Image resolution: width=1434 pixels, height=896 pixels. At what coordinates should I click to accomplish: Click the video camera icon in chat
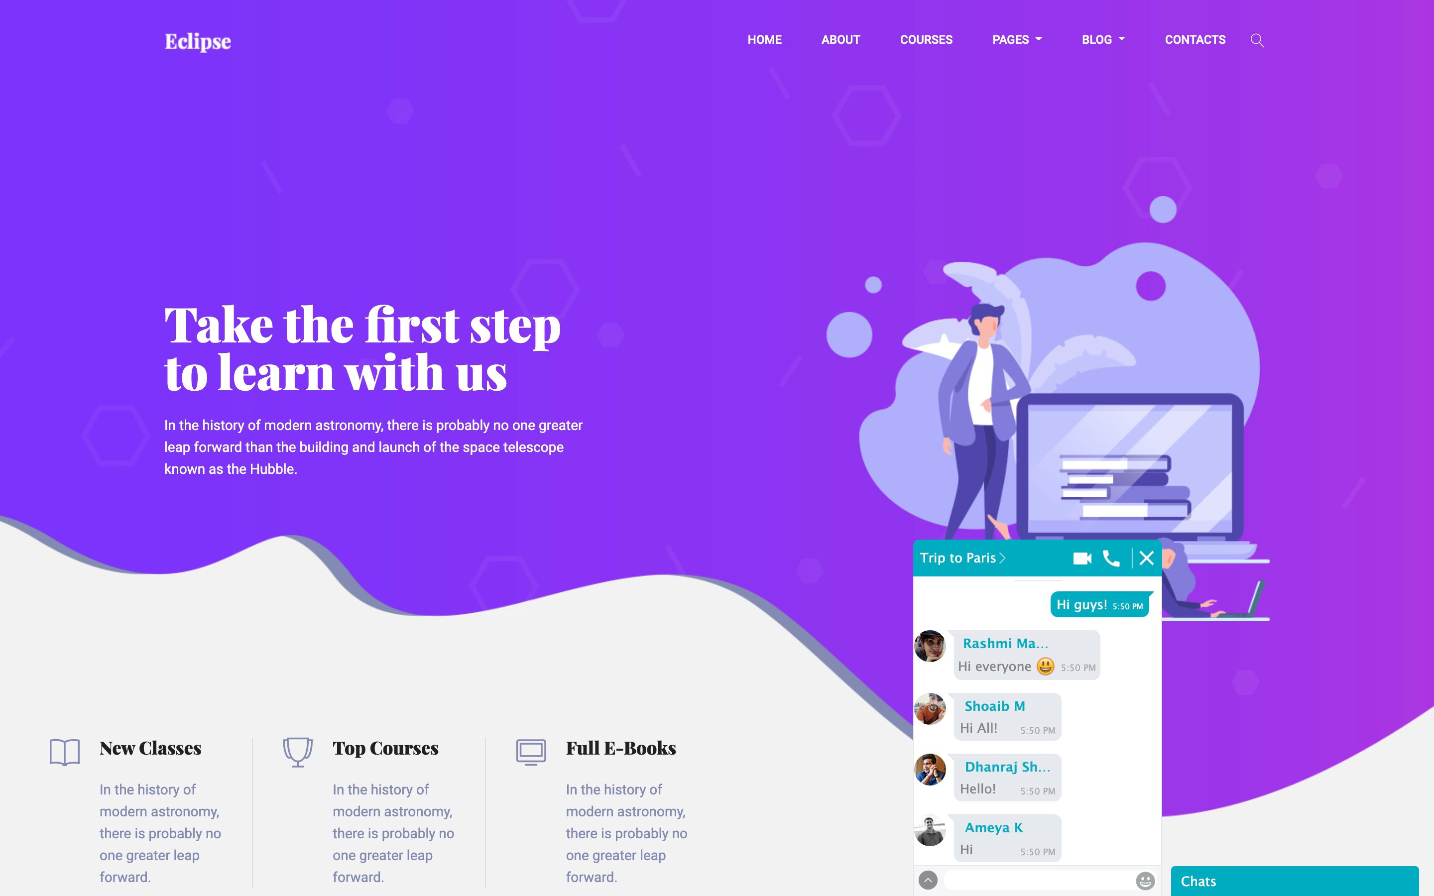click(x=1083, y=558)
